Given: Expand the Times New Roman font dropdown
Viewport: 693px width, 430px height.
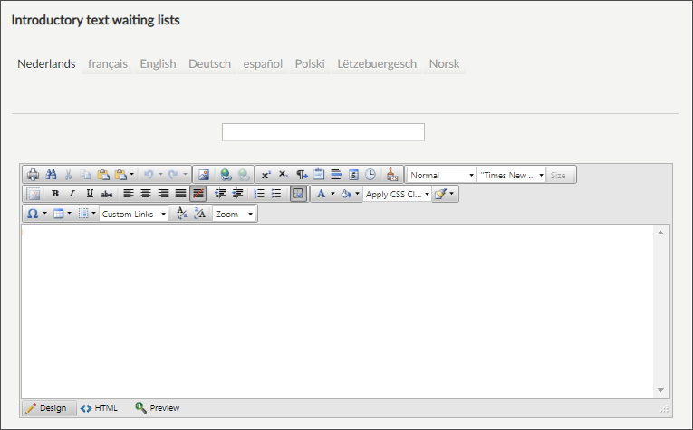Looking at the screenshot, I should click(x=512, y=175).
